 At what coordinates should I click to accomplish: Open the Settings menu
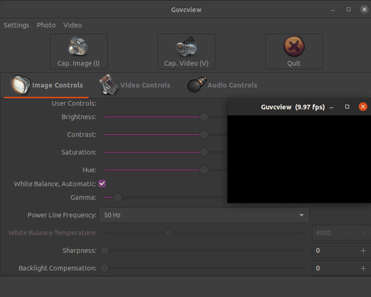point(16,25)
